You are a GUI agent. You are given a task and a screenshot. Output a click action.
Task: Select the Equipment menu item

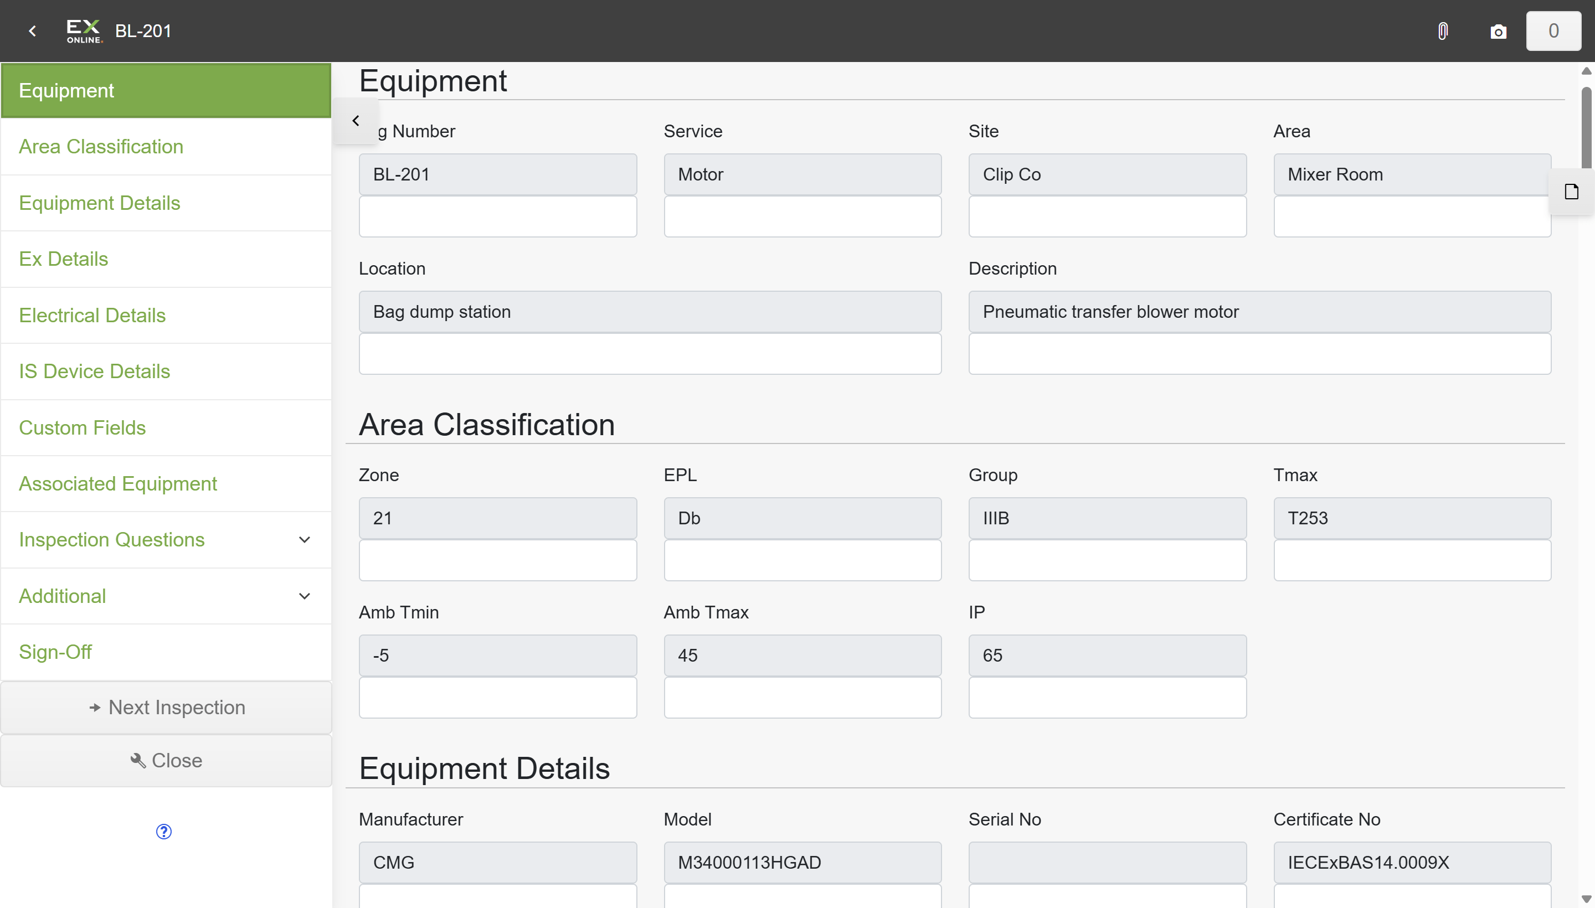coord(166,90)
